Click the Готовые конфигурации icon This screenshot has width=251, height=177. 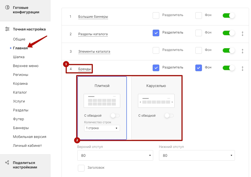(x=7, y=7)
